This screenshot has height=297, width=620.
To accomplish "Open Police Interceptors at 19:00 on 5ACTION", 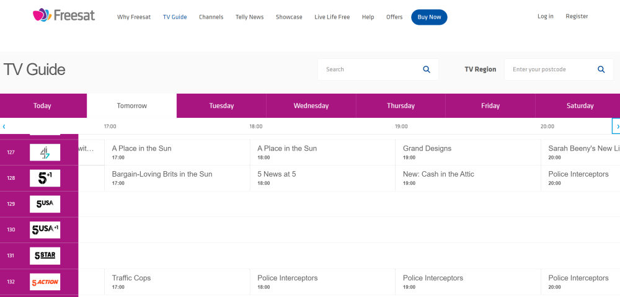I will tap(468, 282).
